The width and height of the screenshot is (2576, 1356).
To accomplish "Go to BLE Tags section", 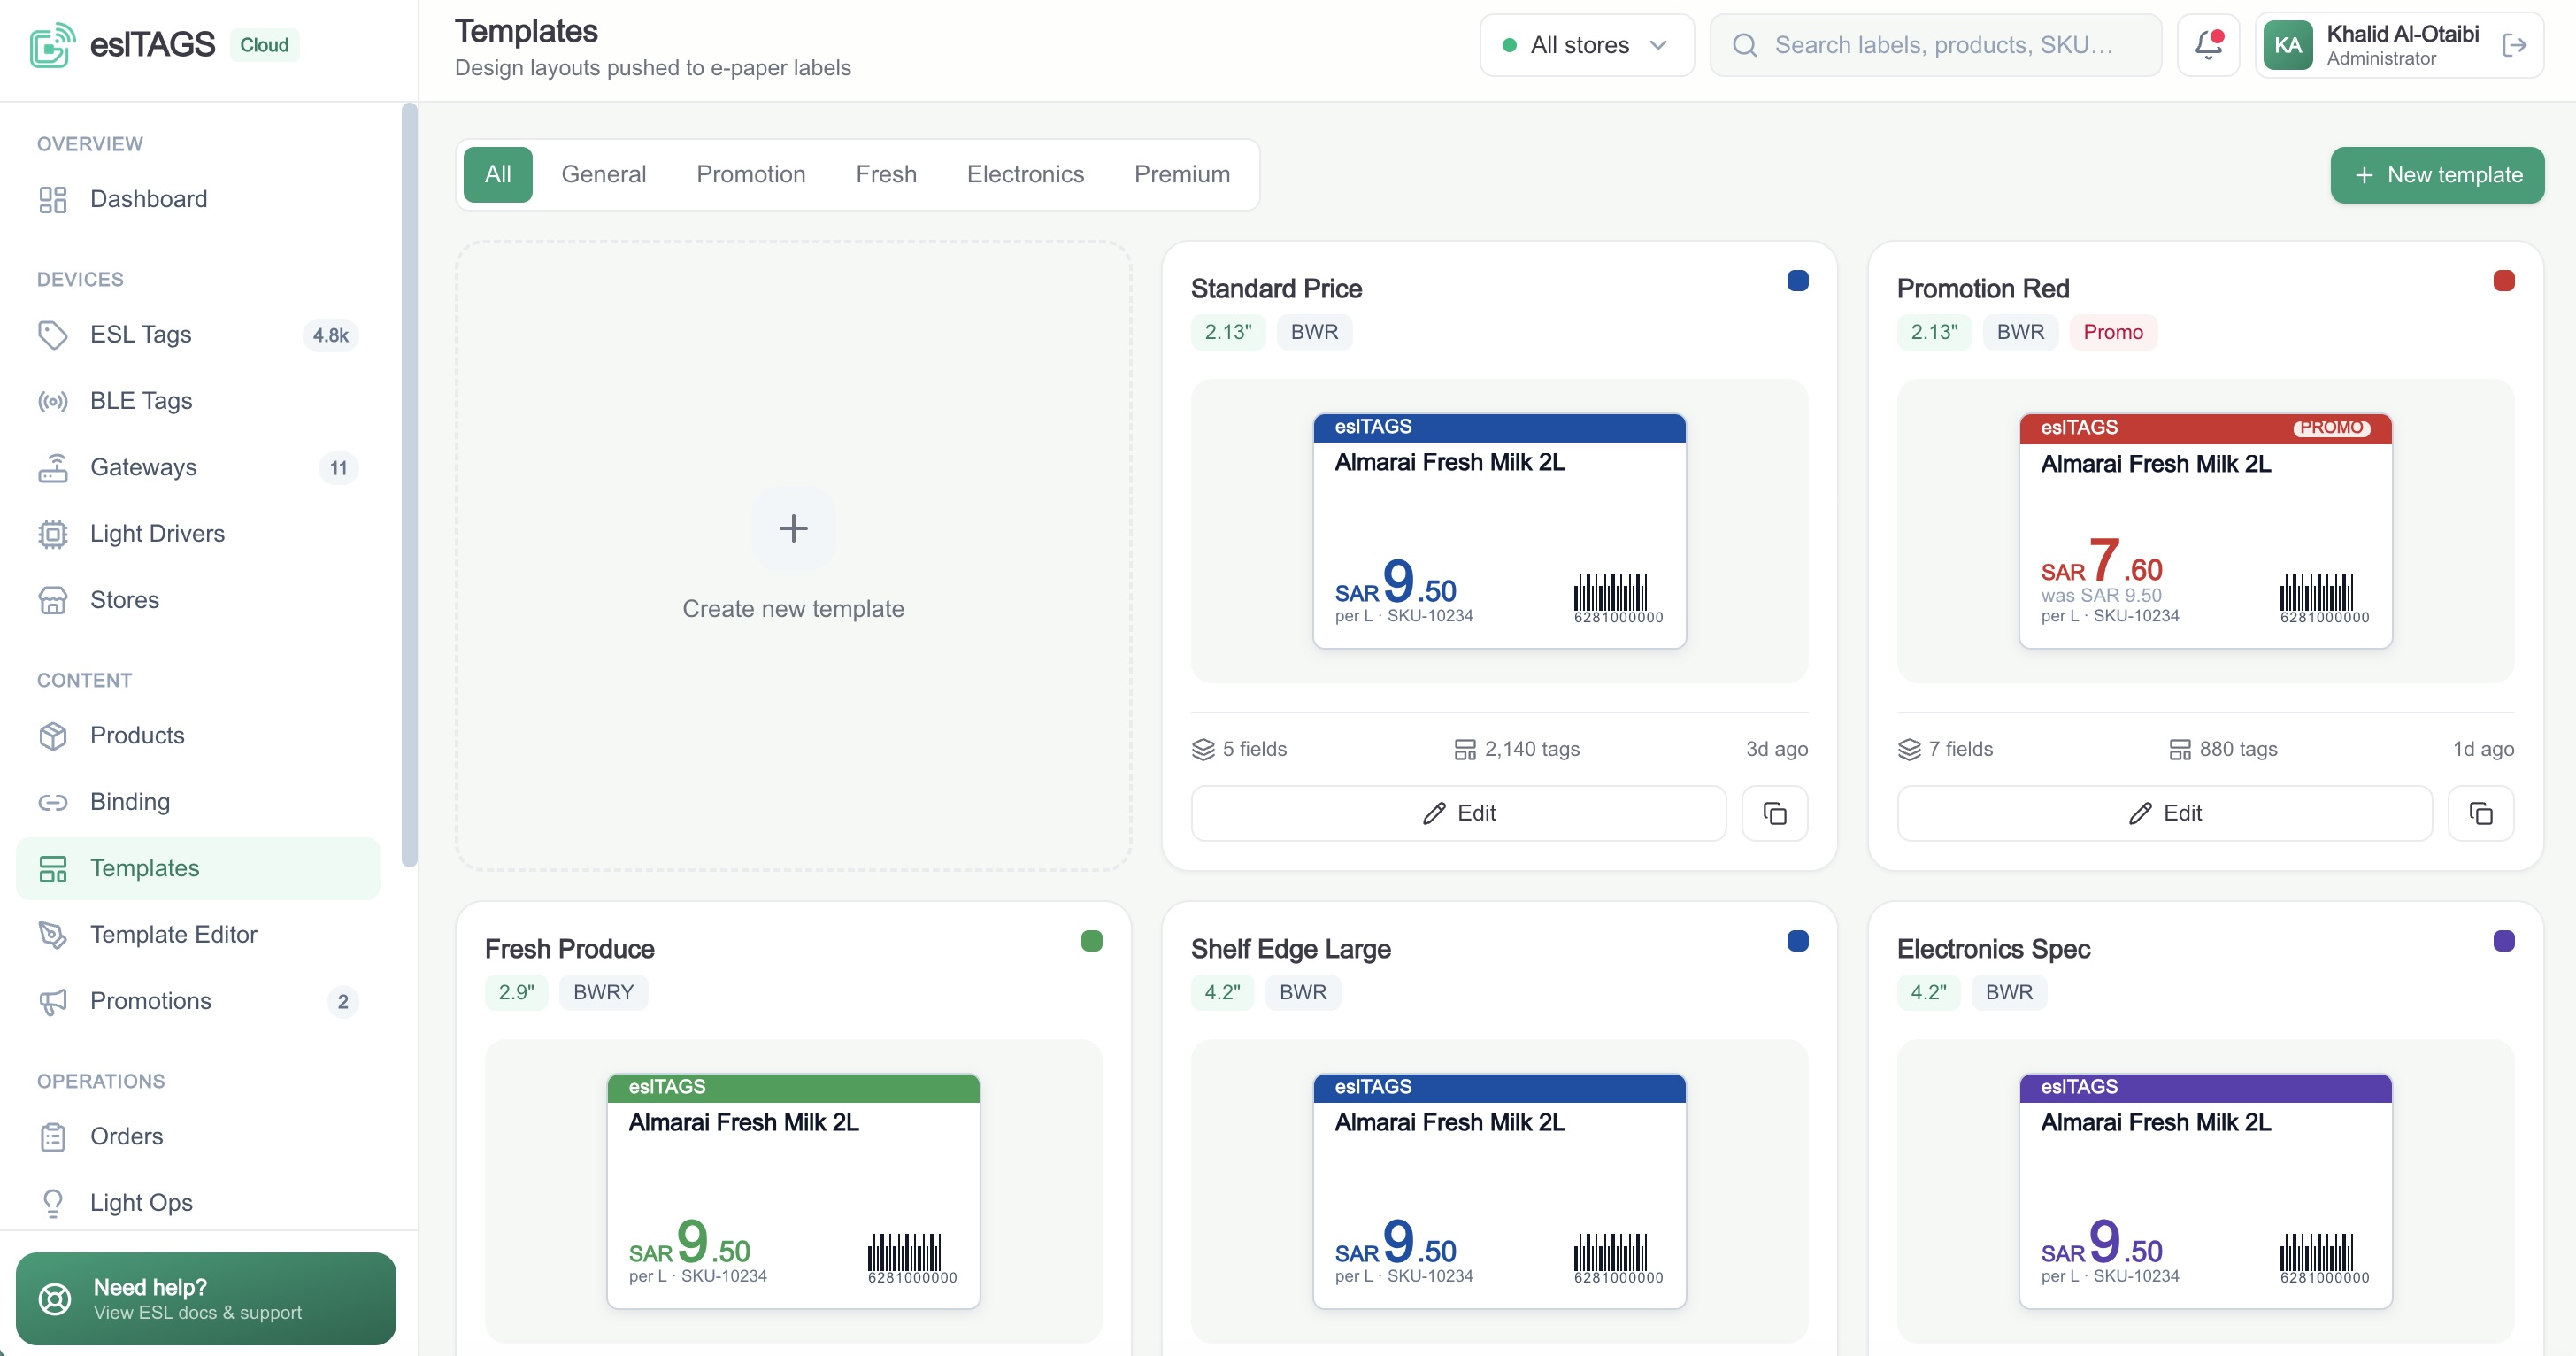I will click(x=198, y=401).
